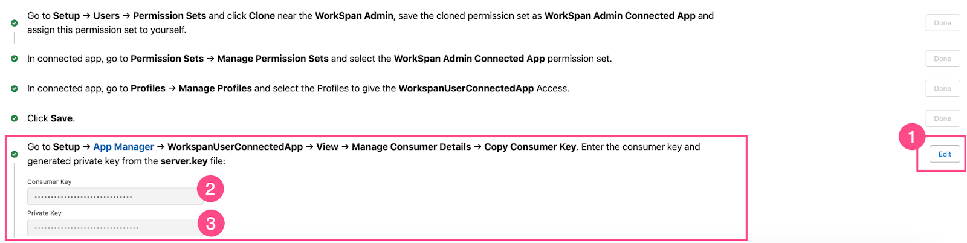Click the Consumer Key label

pos(49,182)
